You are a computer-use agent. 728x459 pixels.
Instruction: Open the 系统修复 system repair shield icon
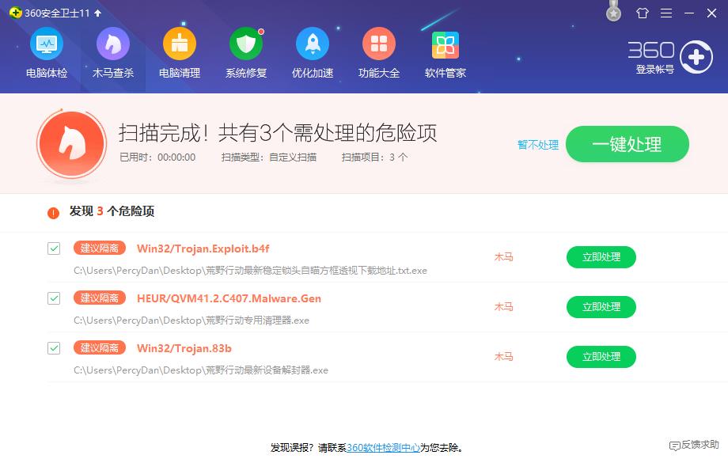246,44
